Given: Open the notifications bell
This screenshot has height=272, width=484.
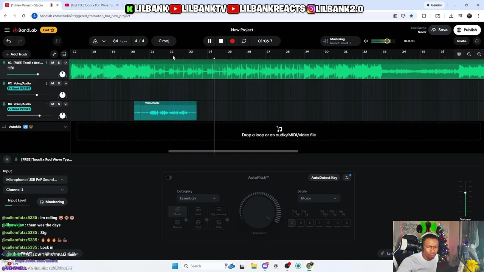Looking at the screenshot, I should click(477, 41).
